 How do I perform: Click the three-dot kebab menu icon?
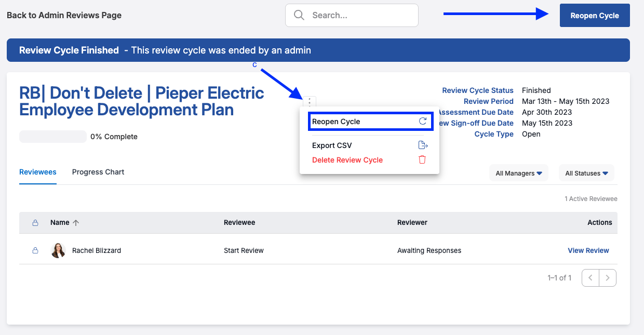pos(310,102)
